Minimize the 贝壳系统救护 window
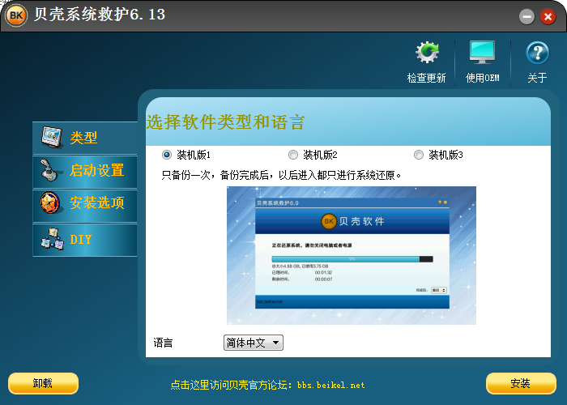The image size is (567, 405). [526, 16]
